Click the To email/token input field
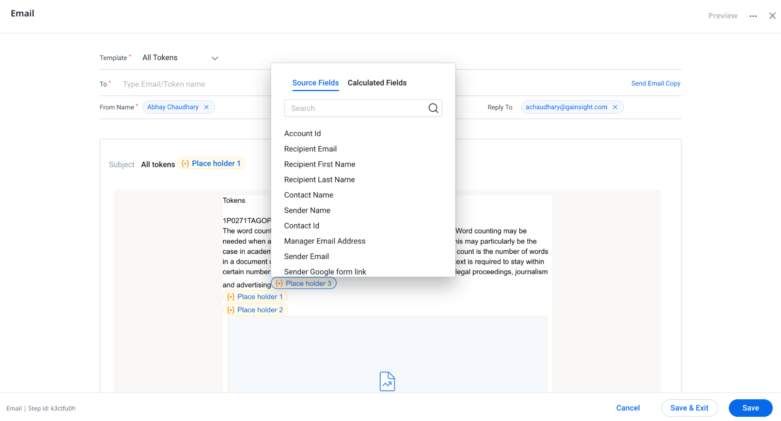Viewport: 781px width, 421px height. click(188, 84)
